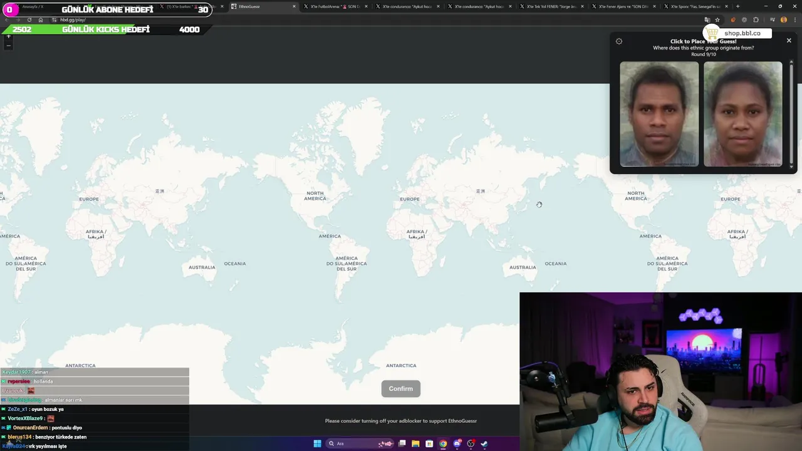Click the target icon on the guess panel

pos(619,41)
